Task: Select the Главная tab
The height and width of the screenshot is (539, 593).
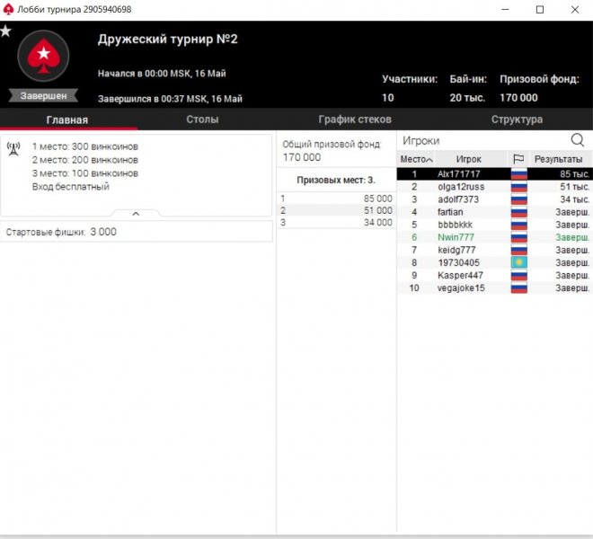Action: (x=67, y=119)
